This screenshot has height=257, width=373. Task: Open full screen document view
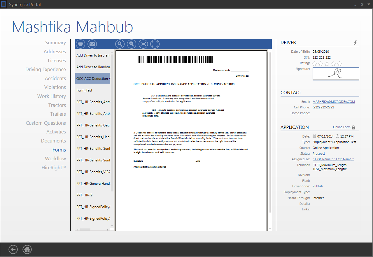tap(155, 44)
